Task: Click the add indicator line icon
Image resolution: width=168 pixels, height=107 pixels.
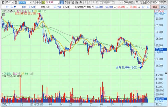Action: click(141, 2)
